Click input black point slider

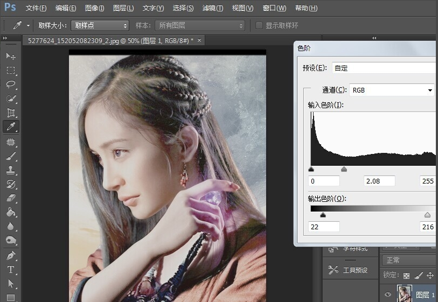click(311, 169)
